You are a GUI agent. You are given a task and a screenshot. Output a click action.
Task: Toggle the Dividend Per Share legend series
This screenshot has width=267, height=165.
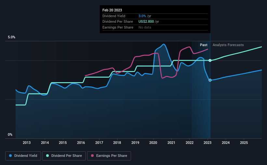[64, 156]
